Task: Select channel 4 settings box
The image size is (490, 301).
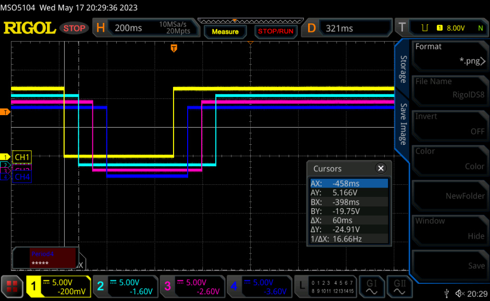Action: pyautogui.click(x=259, y=286)
